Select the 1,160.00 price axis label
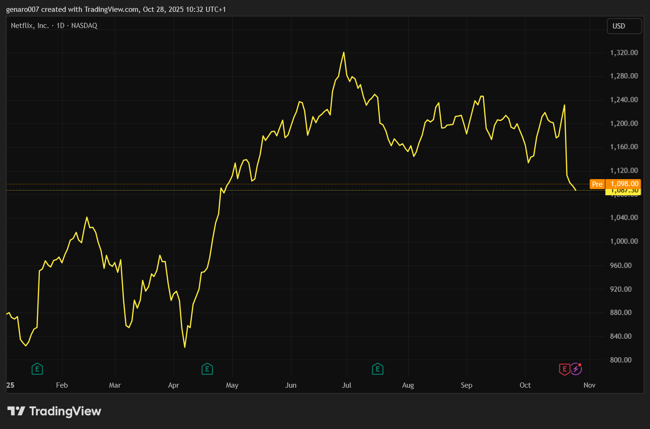The image size is (650, 429). coord(624,147)
